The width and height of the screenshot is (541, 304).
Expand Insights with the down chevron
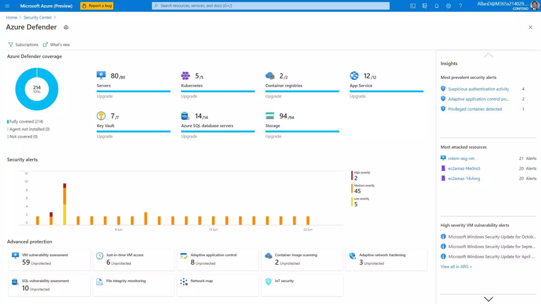(488, 299)
